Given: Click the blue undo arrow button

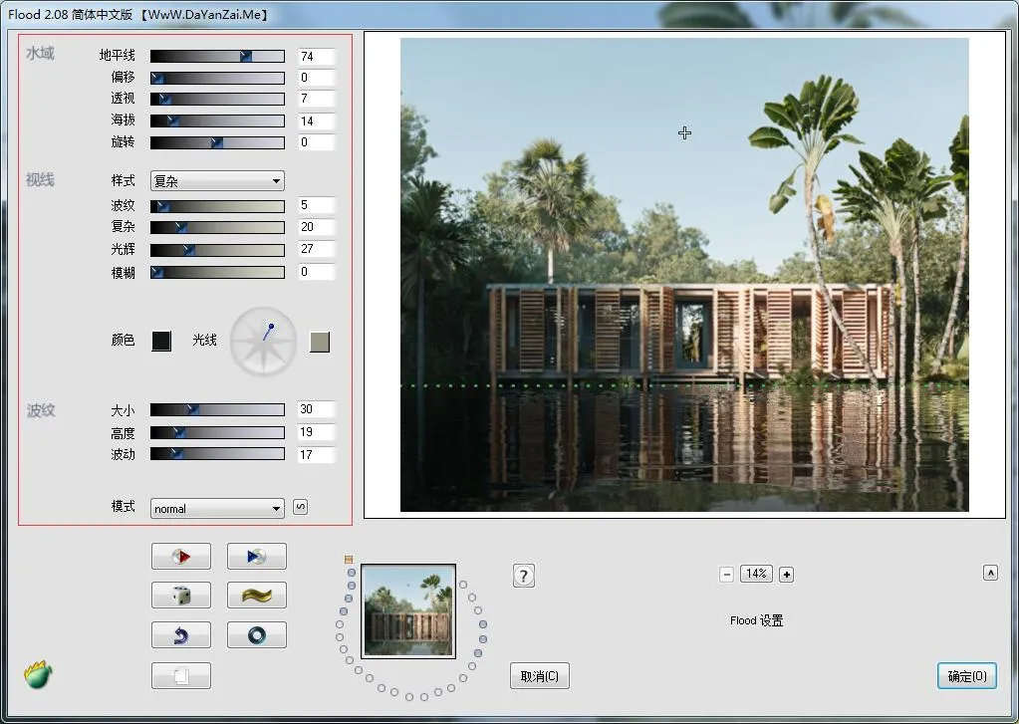Looking at the screenshot, I should click(181, 634).
